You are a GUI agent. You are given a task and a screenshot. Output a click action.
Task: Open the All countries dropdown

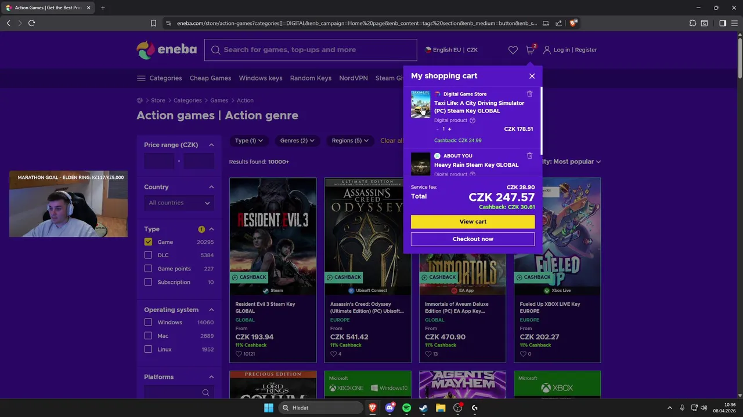coord(179,203)
